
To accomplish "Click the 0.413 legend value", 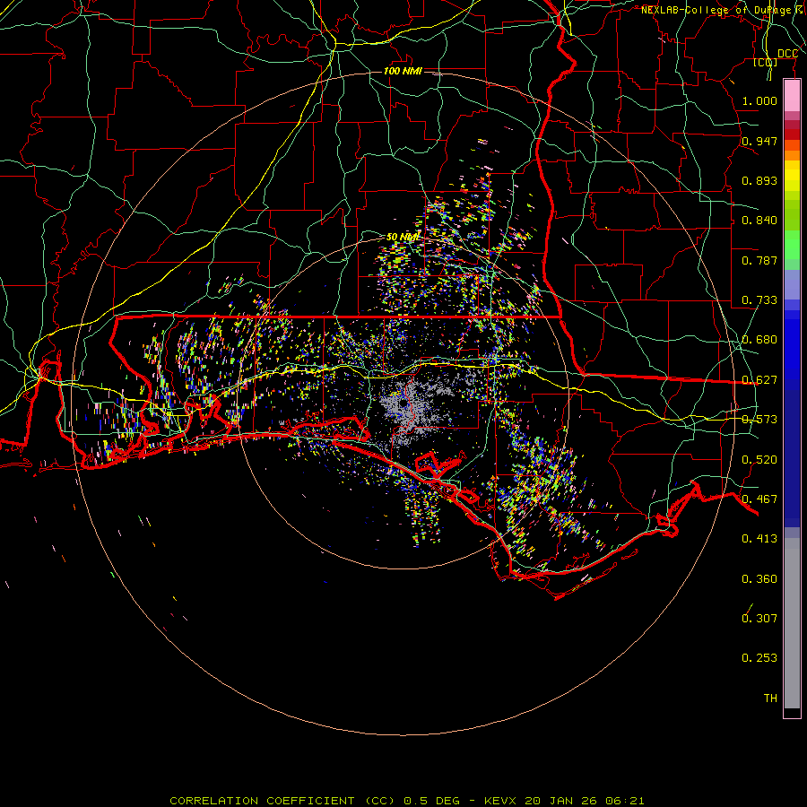I will [x=759, y=539].
